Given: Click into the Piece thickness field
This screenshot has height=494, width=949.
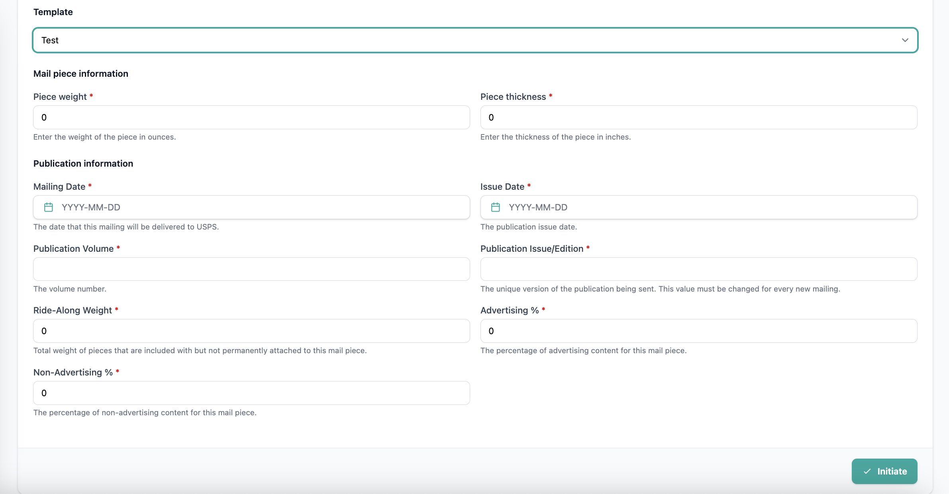Looking at the screenshot, I should click(x=698, y=117).
